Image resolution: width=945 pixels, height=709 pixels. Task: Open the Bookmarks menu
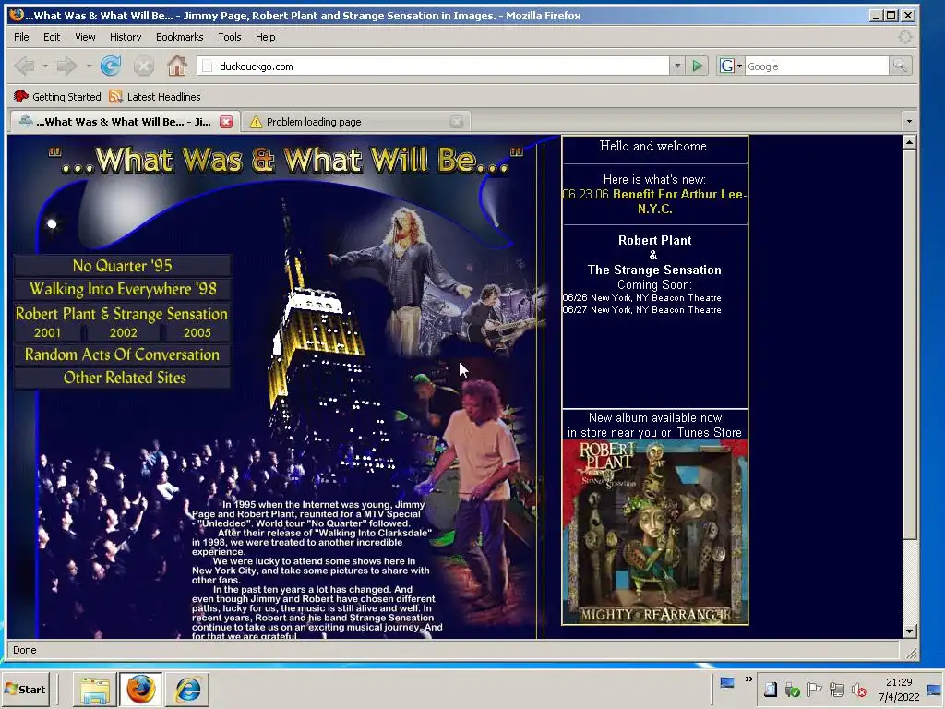pos(180,37)
